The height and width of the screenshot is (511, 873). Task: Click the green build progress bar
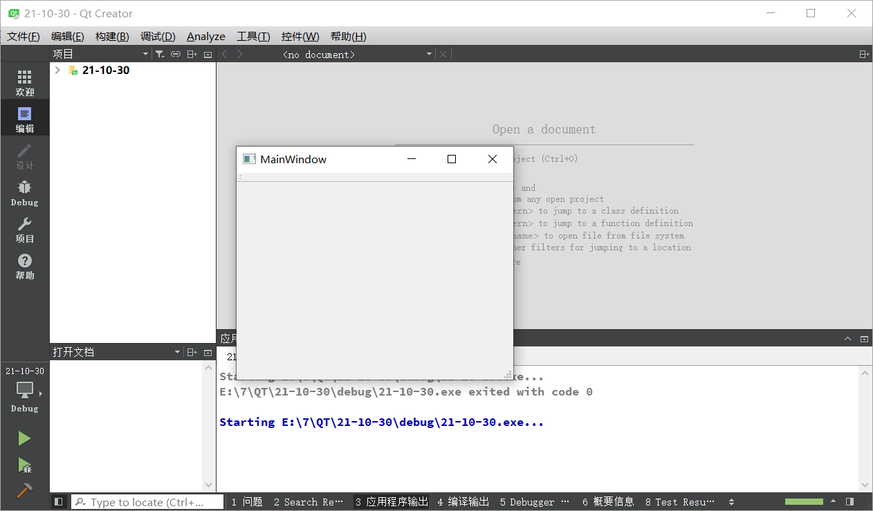point(804,501)
